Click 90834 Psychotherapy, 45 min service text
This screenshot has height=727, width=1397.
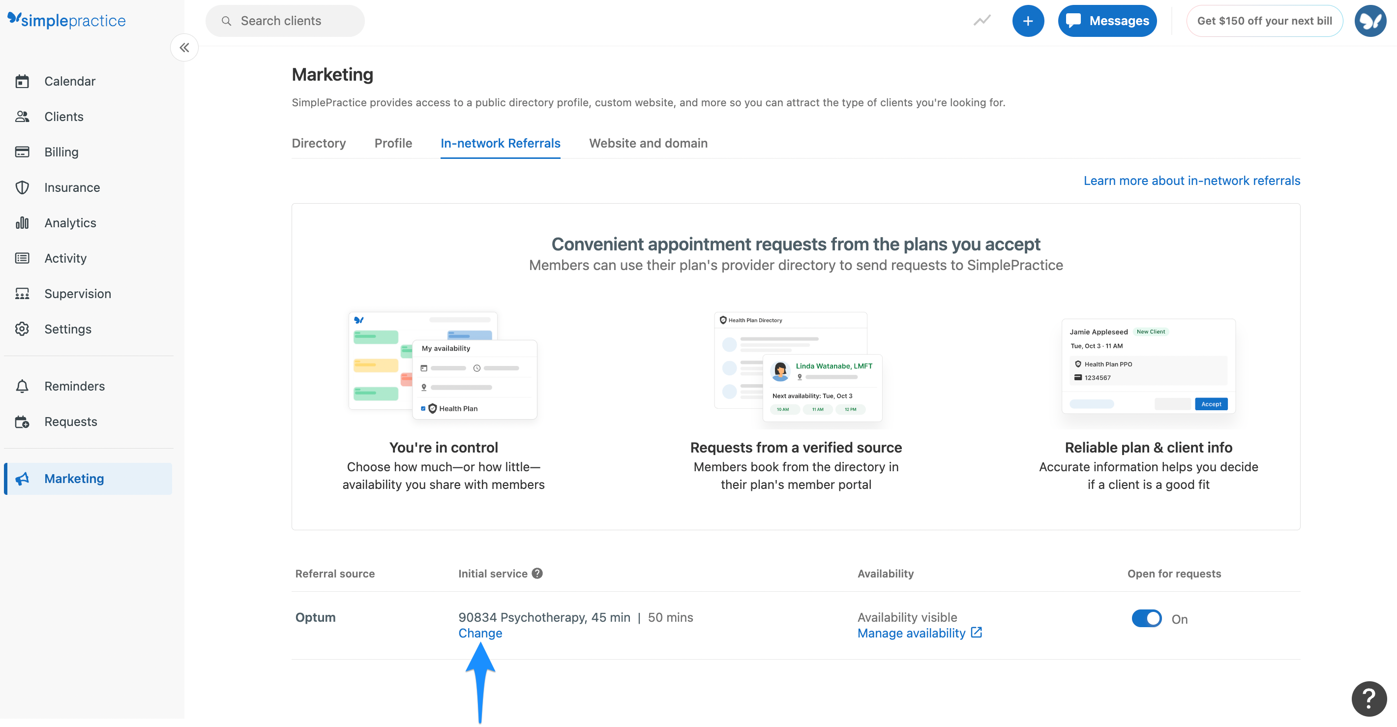(544, 617)
